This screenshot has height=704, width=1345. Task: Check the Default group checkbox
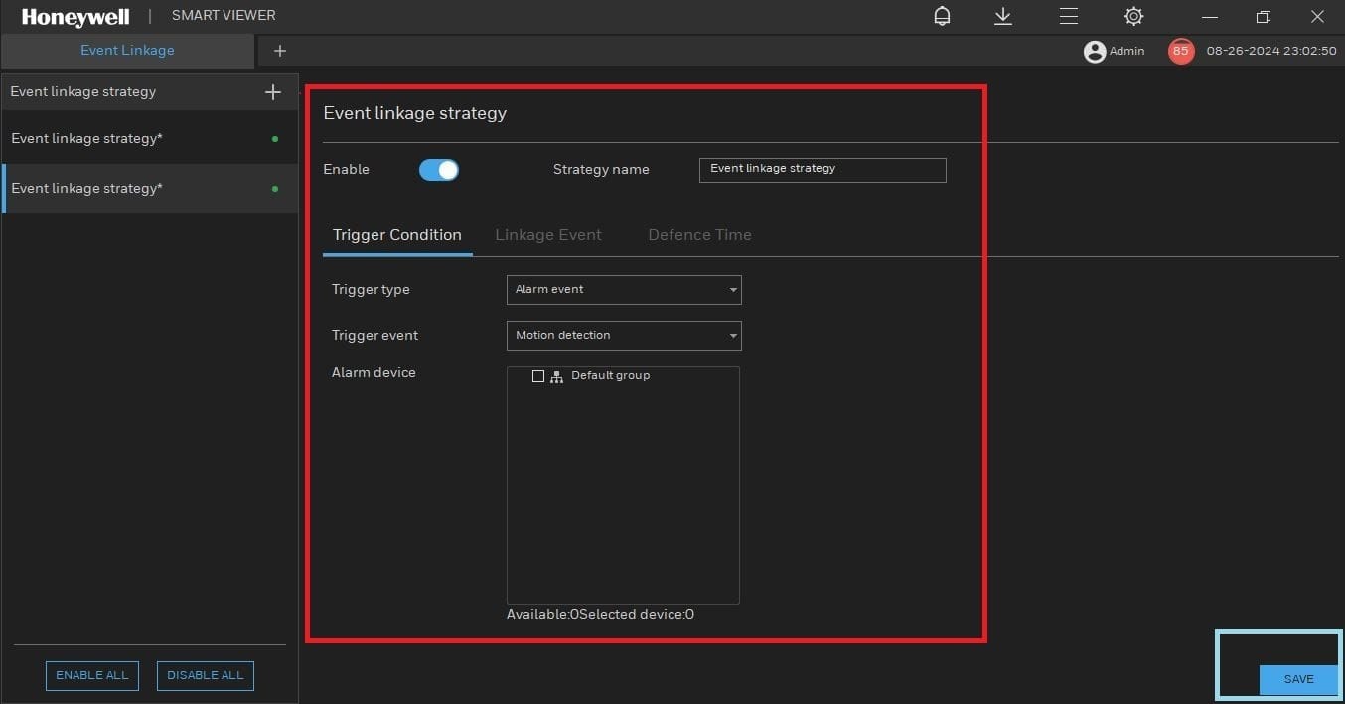pyautogui.click(x=538, y=376)
